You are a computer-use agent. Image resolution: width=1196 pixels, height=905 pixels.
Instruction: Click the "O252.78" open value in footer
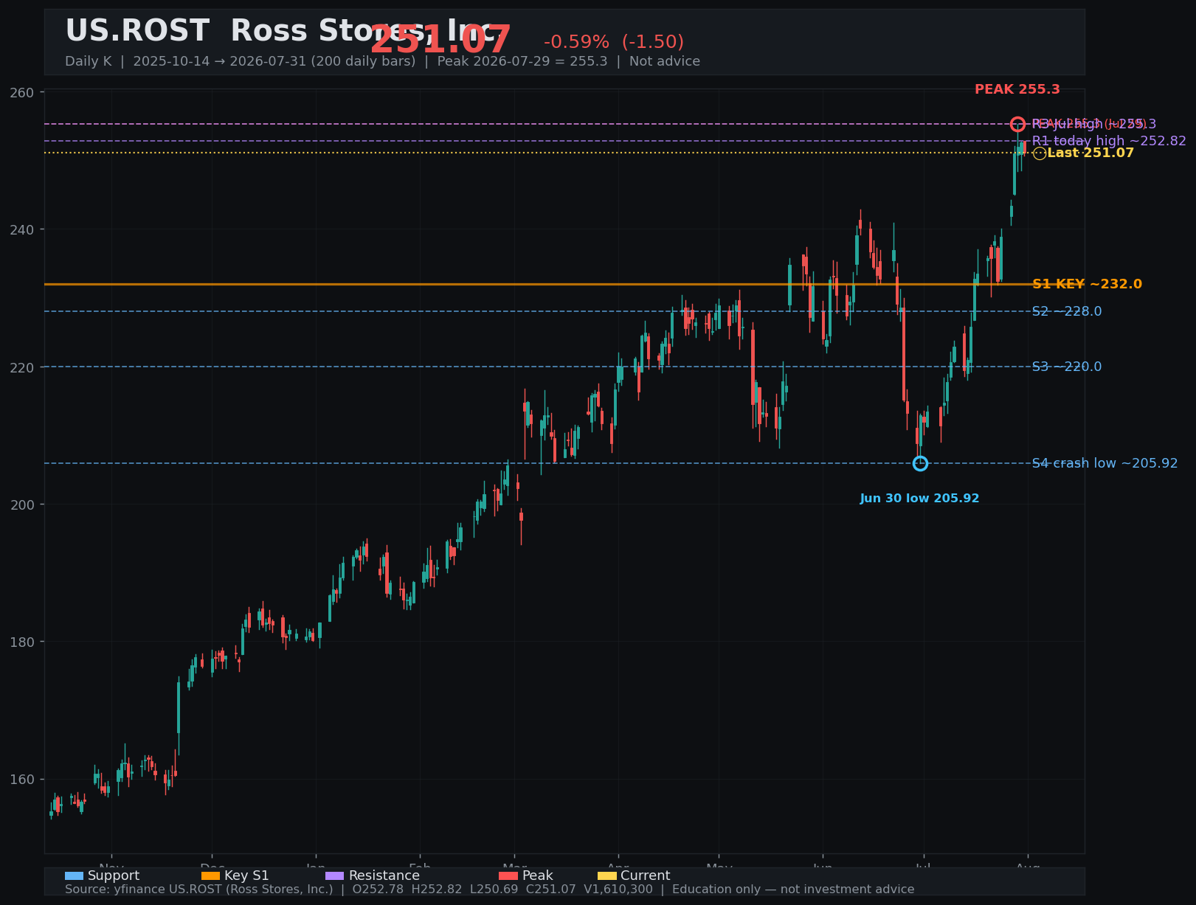(x=378, y=890)
